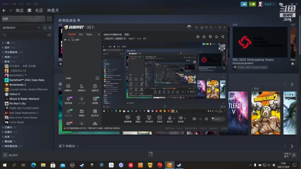Open the 游戏和软件 dropdown
Screen dimensions: 301x169
pos(21,28)
